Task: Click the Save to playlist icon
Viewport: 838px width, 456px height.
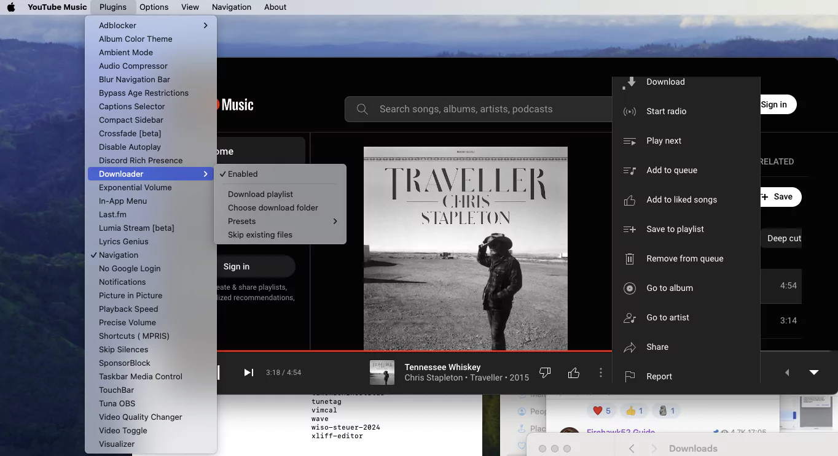Action: [x=629, y=229]
